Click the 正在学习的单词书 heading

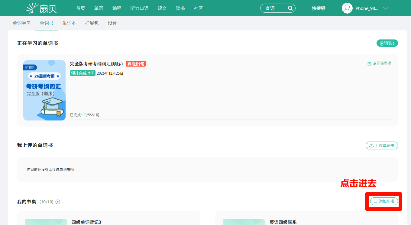pos(37,43)
